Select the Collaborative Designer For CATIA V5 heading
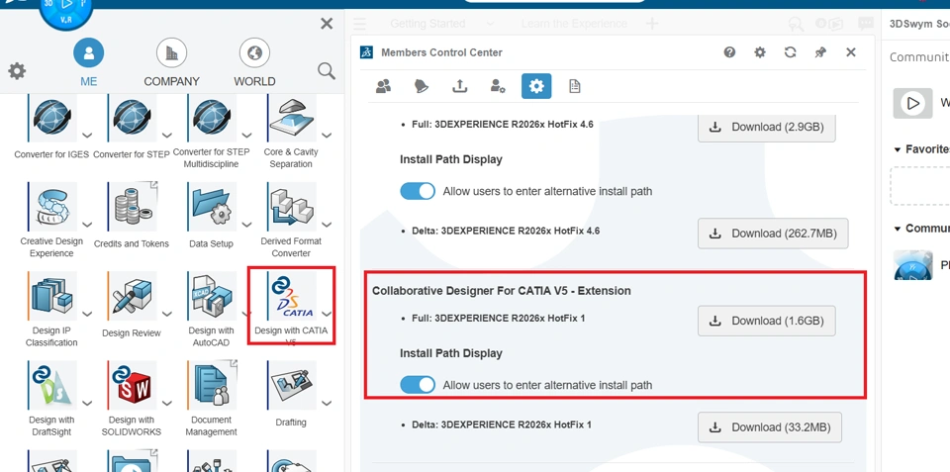Image resolution: width=950 pixels, height=472 pixels. coord(502,291)
